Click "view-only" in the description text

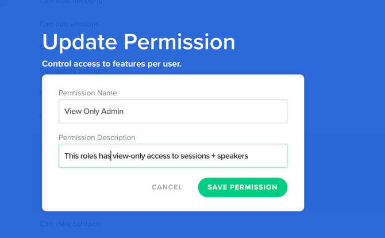point(129,156)
